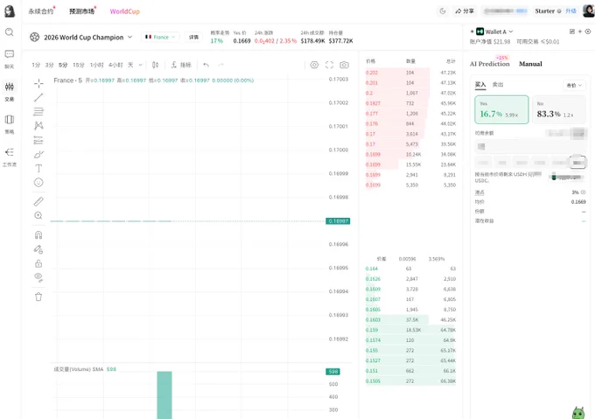Select the text annotation tool
This screenshot has height=419, width=595.
(x=38, y=168)
